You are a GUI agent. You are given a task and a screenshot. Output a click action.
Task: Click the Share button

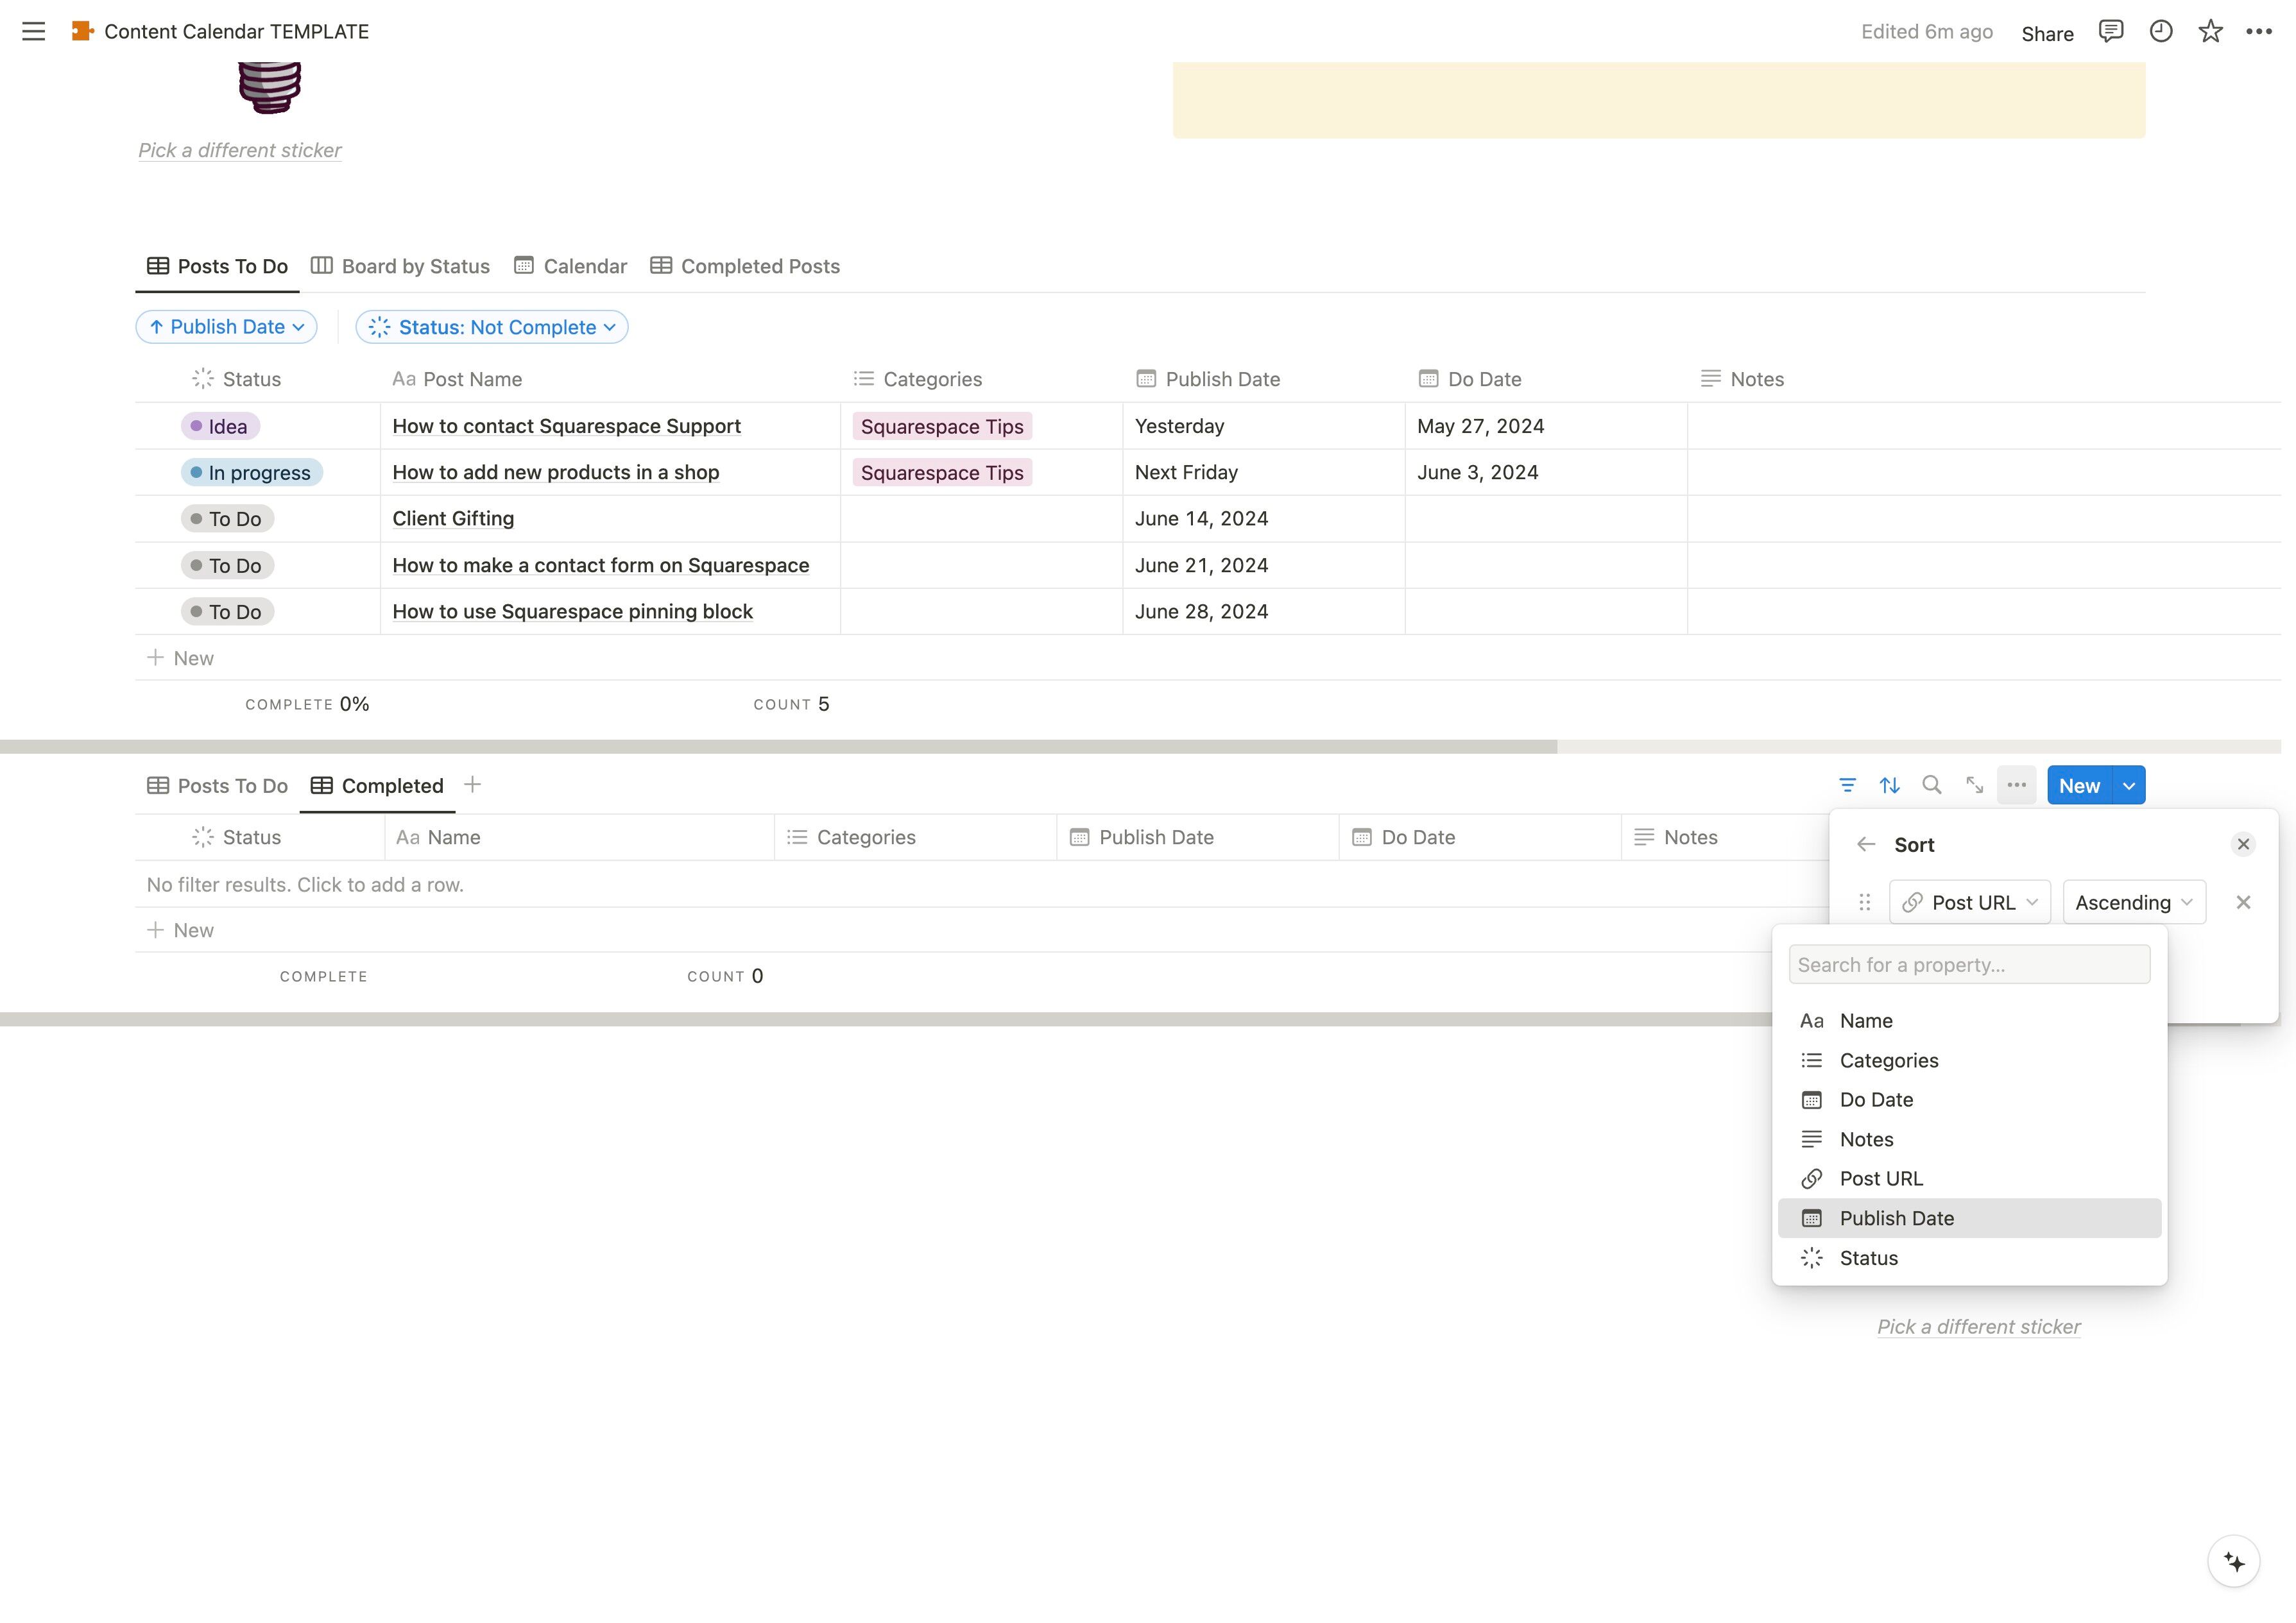2046,33
